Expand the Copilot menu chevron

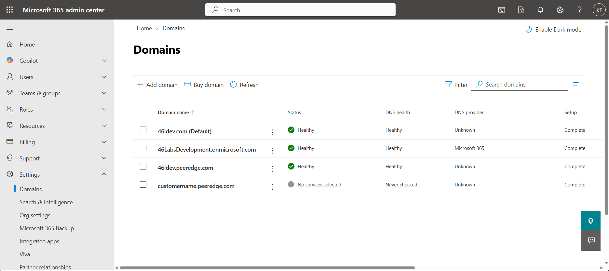point(104,61)
